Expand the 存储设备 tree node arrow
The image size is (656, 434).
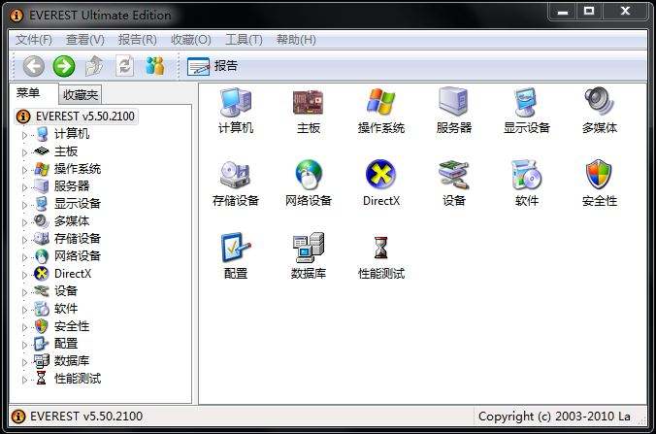pos(24,240)
